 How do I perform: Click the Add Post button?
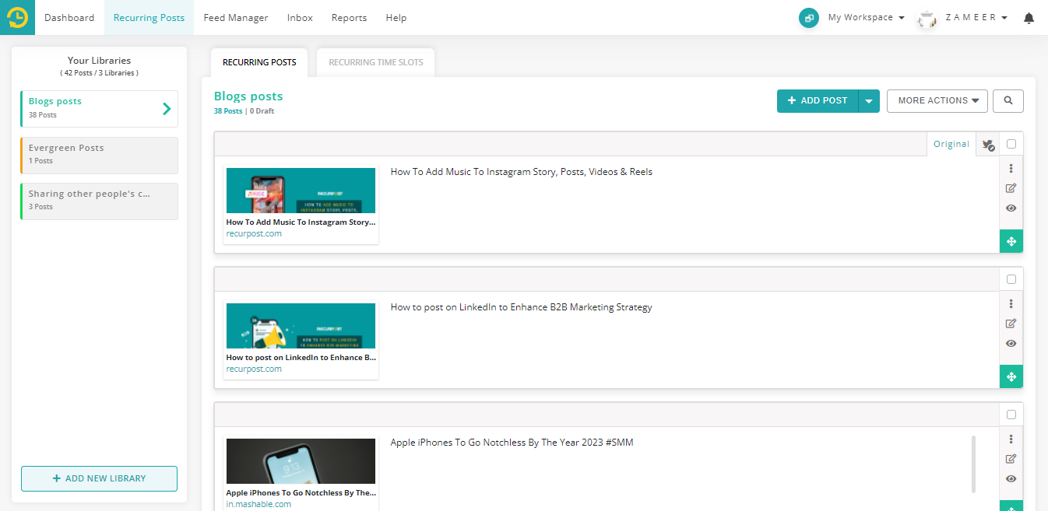(818, 101)
